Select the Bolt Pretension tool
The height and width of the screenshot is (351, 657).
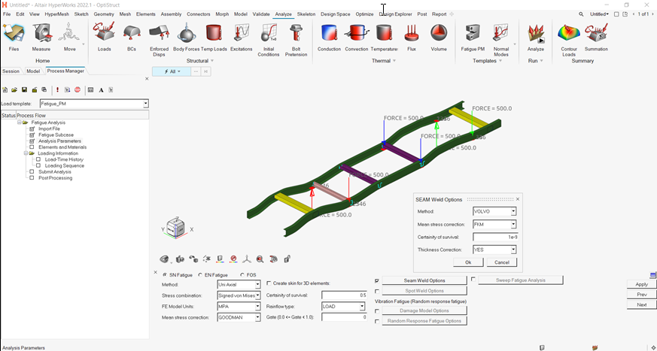pos(296,35)
